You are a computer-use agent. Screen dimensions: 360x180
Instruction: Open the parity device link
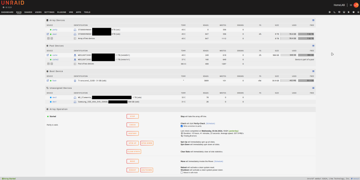pos(55,30)
